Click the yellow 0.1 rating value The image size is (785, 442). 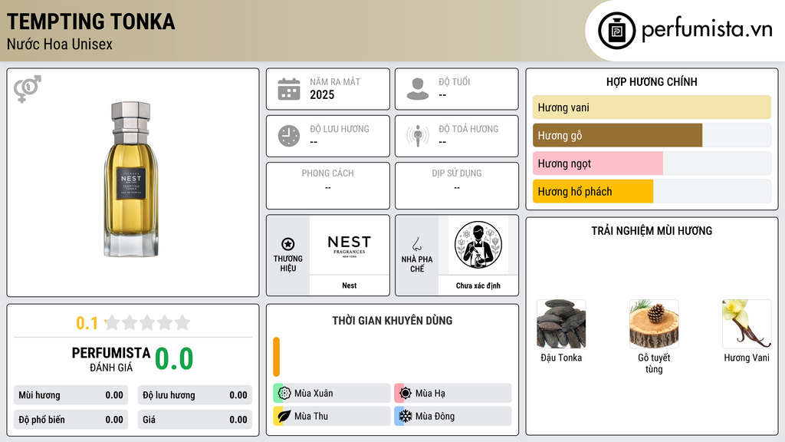pos(87,323)
